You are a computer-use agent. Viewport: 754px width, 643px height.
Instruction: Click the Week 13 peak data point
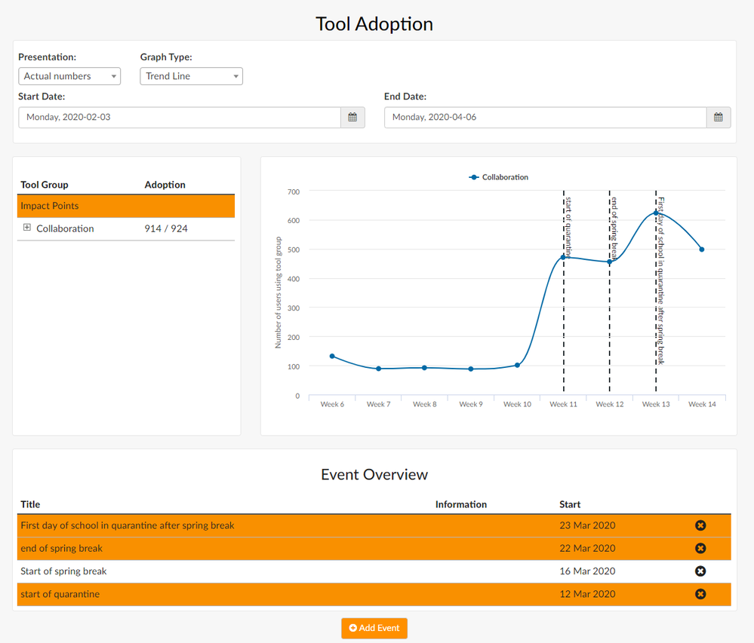pyautogui.click(x=656, y=213)
